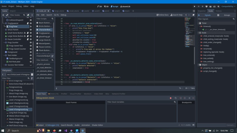This screenshot has height=133, width=237.
Task: Toggle alphabetical sorting of methods
Action: click(52, 56)
